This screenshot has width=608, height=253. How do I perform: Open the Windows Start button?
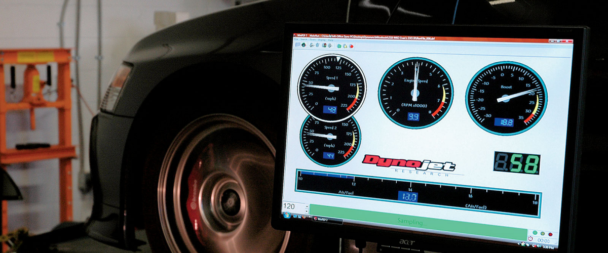pyautogui.click(x=287, y=216)
